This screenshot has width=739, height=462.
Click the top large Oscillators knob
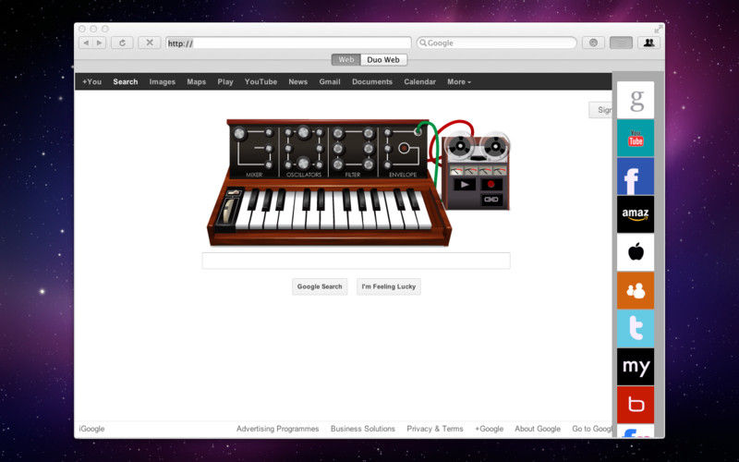pyautogui.click(x=304, y=132)
